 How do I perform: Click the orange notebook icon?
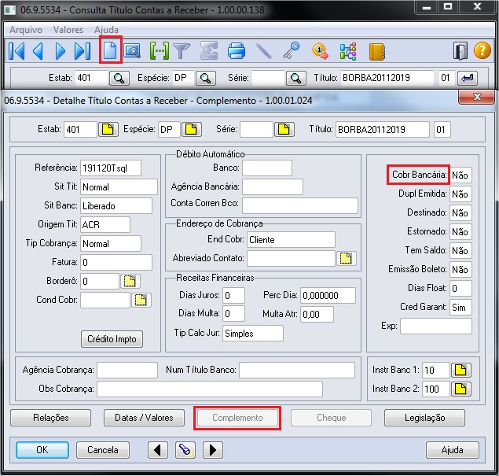coord(376,52)
